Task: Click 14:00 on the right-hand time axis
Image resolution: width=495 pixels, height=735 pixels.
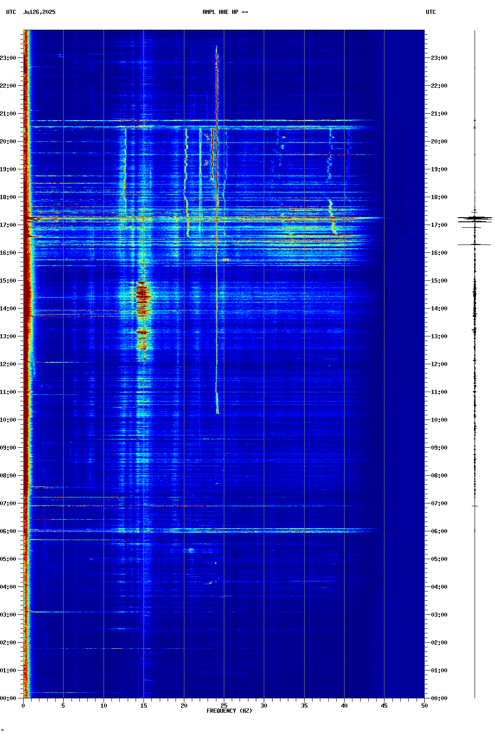Action: 439,309
